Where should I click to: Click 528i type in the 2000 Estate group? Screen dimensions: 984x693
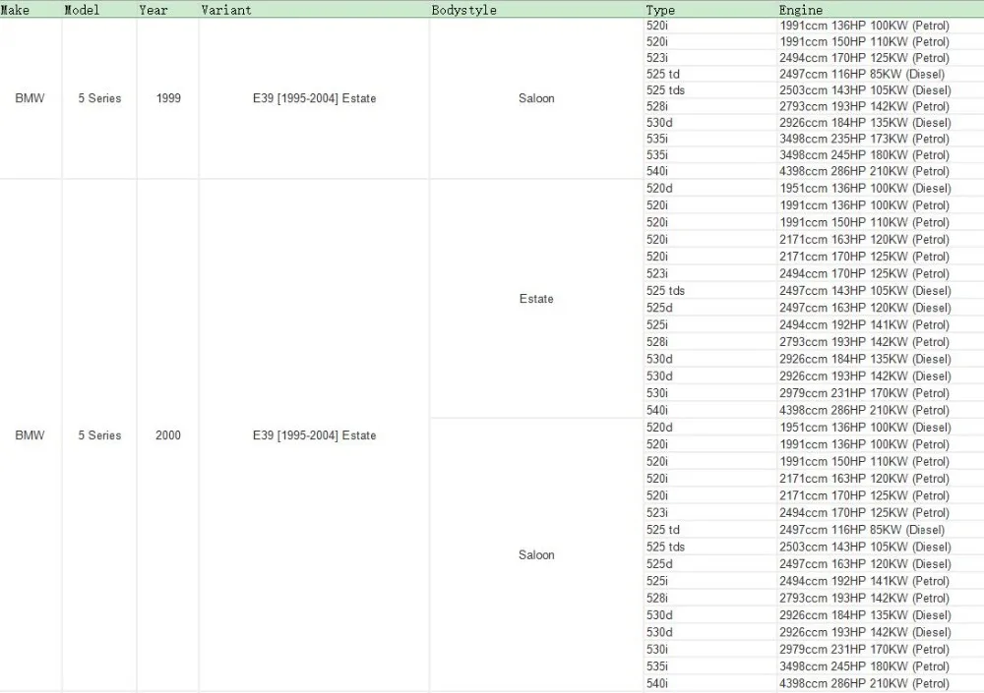pos(657,342)
